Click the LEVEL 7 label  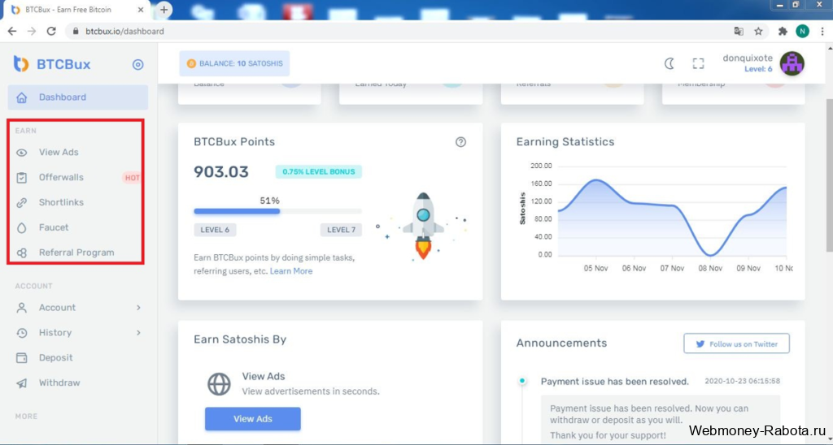click(341, 230)
